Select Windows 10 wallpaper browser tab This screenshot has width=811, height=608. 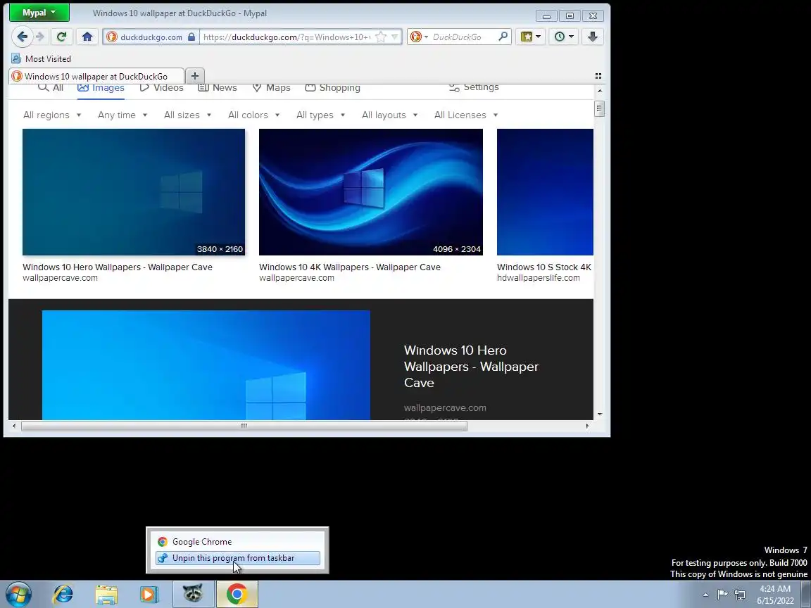click(96, 76)
